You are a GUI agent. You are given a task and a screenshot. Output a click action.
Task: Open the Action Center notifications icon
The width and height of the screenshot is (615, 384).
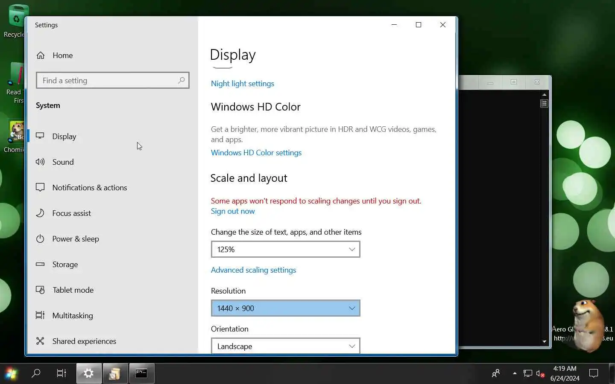(x=594, y=373)
